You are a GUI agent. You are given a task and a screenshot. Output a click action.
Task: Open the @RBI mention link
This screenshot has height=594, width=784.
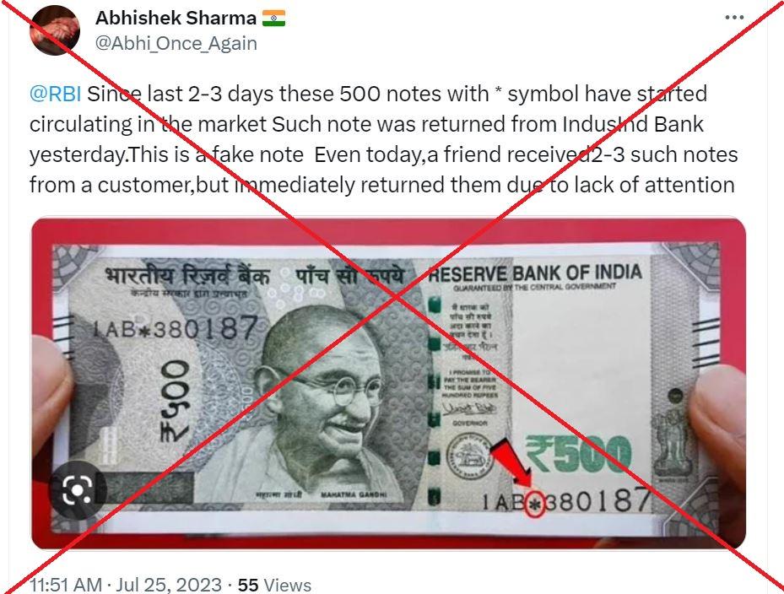click(55, 94)
